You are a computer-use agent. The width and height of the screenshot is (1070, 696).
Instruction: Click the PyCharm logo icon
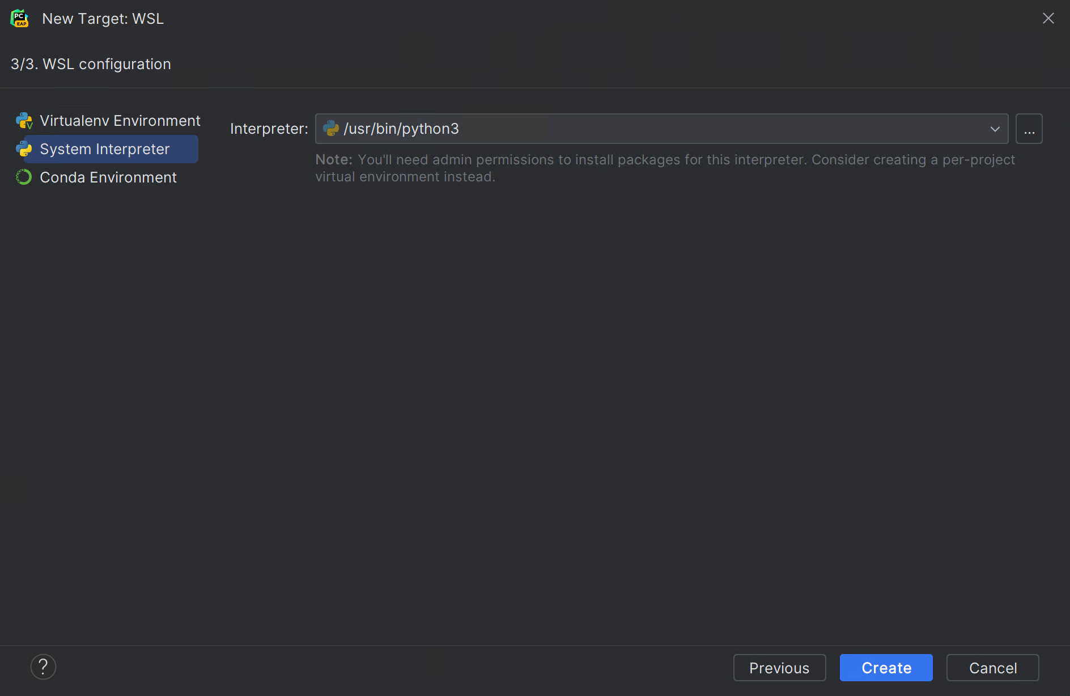tap(19, 18)
